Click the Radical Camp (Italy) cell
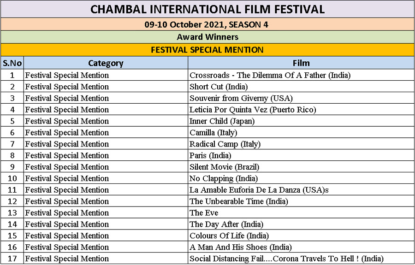The height and width of the screenshot is (265, 415). tap(301, 144)
